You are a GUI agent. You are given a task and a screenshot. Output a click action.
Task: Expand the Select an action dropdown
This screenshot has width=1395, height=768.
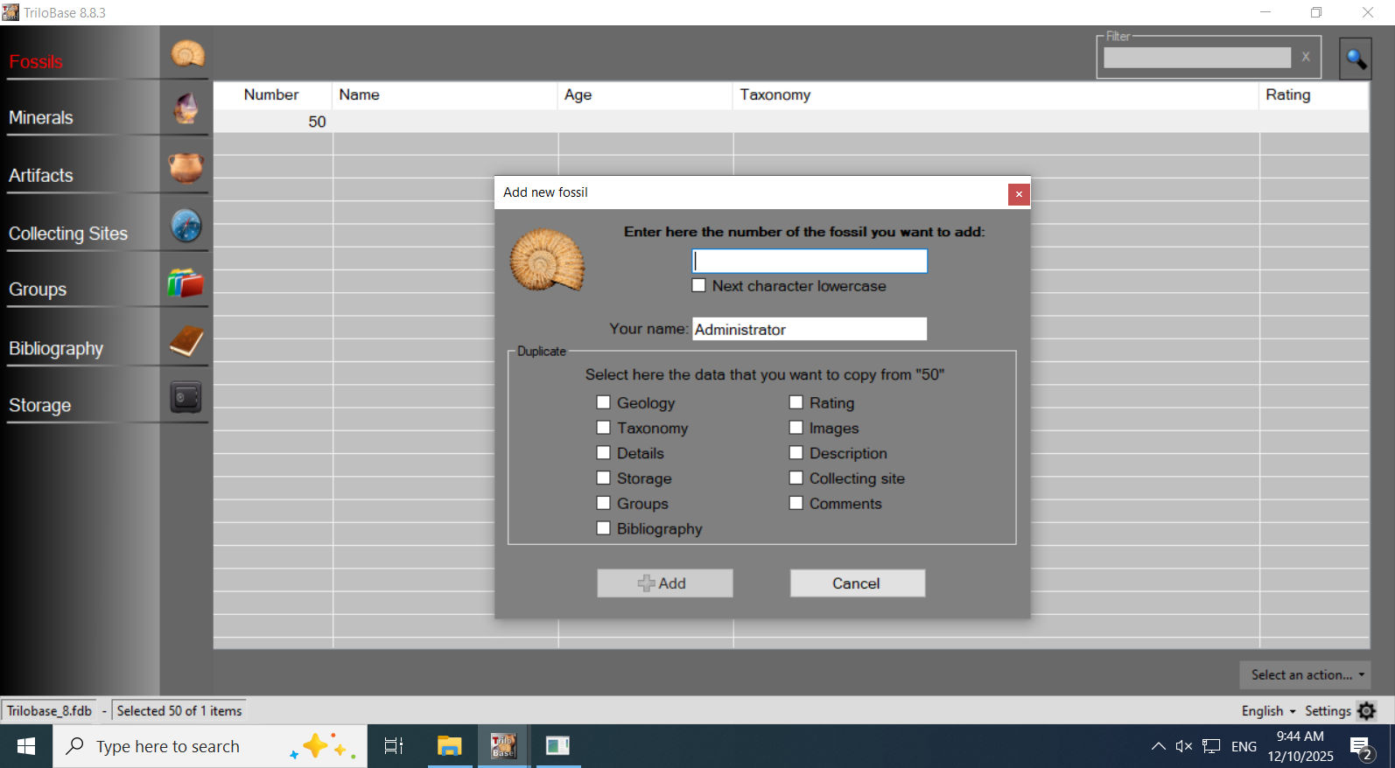[x=1305, y=675]
